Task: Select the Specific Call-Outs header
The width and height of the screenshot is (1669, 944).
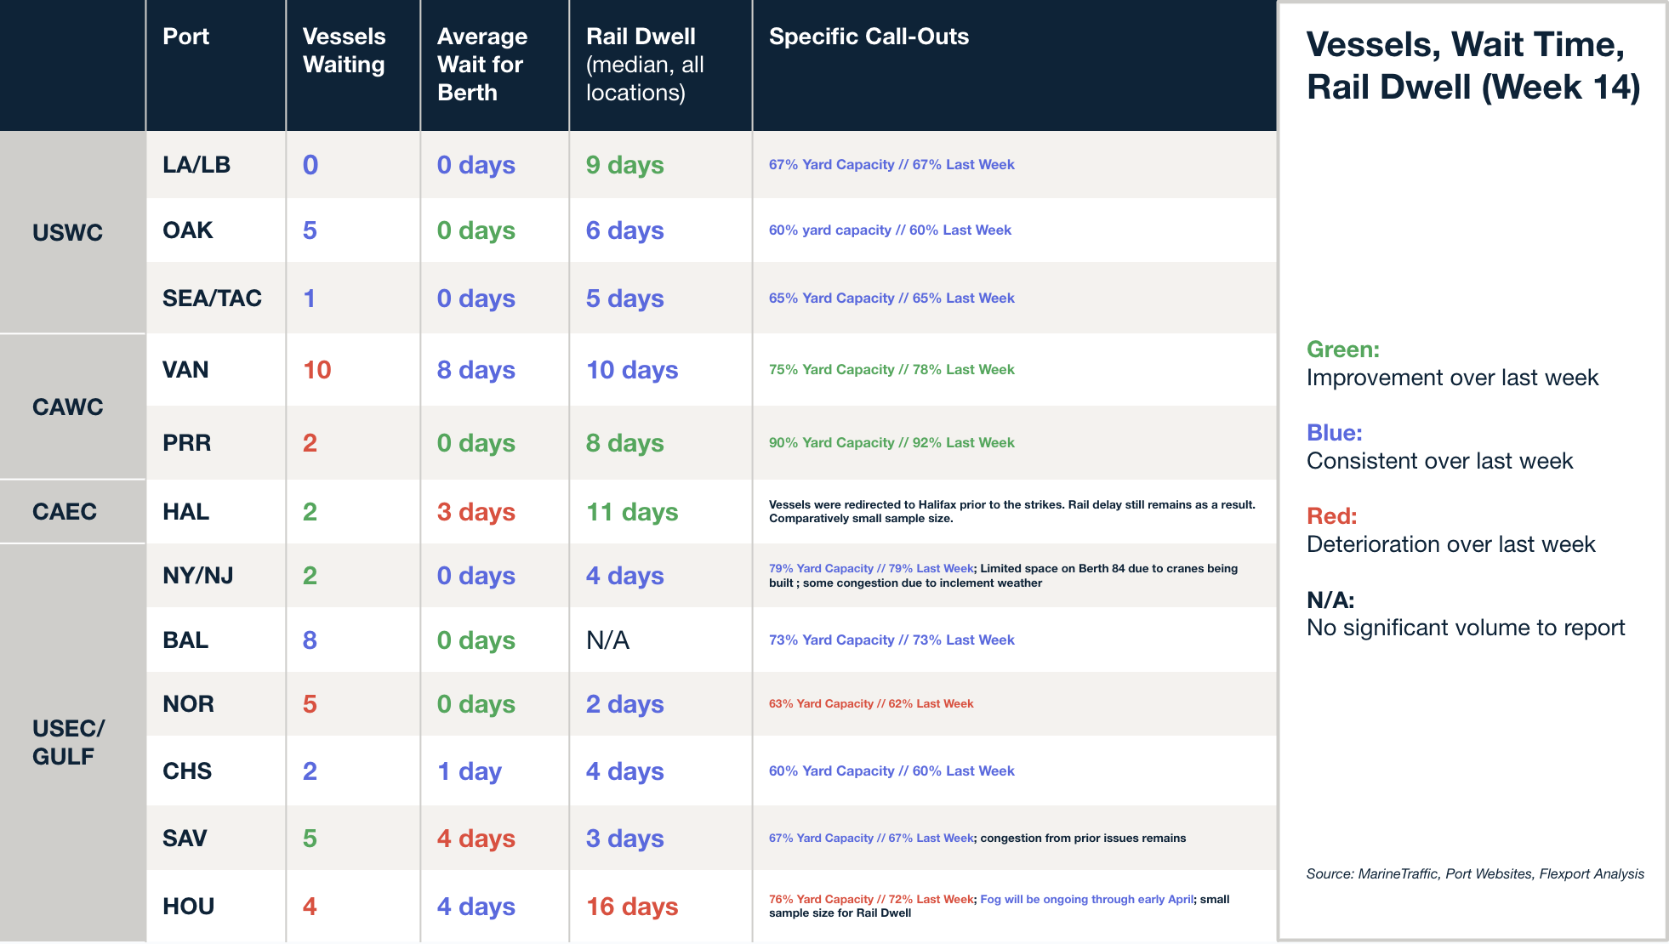Action: click(869, 37)
